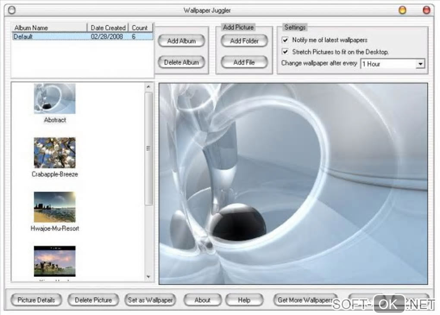Click the Delete Album button

[x=181, y=62]
